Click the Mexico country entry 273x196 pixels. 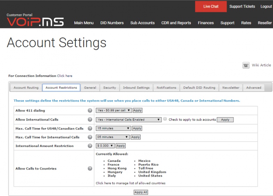point(144,161)
